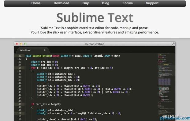Click 'size_t dst_idx = 0;' line
Screen dimensions: 190x121
point(44,65)
